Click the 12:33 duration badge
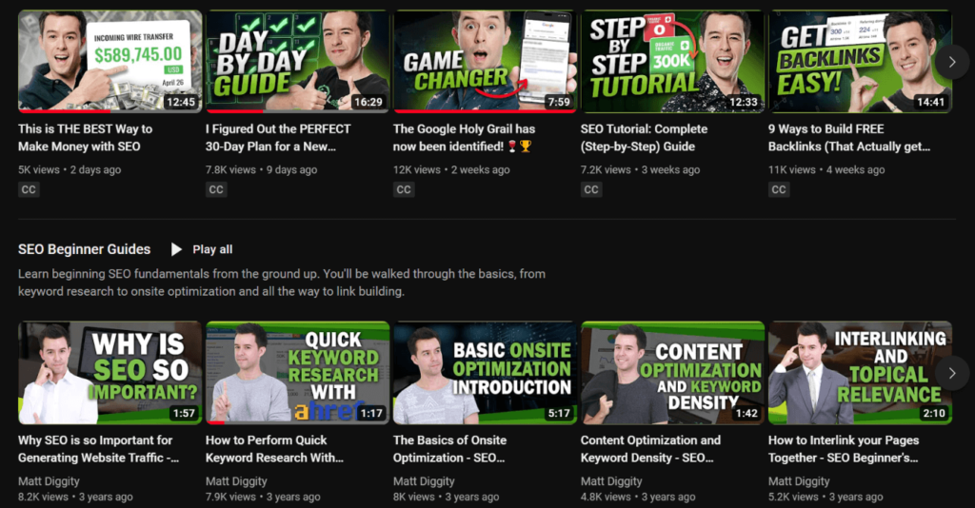The width and height of the screenshot is (975, 508). click(x=743, y=102)
